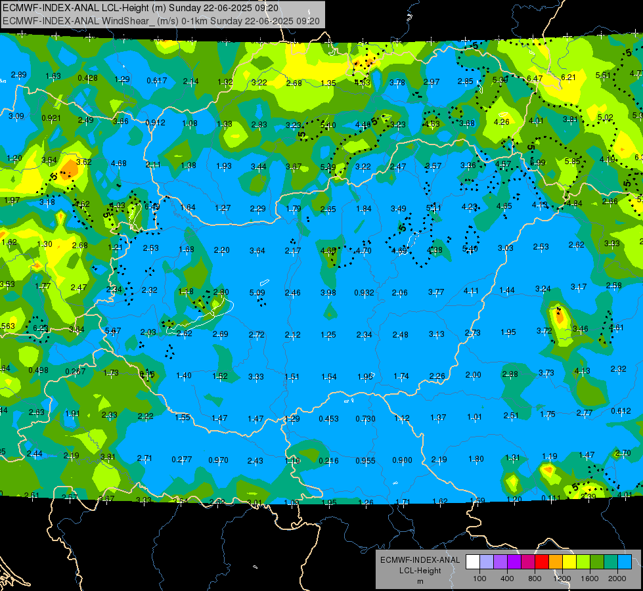Click the wind shear value '4.26'
The image size is (643, 591).
502,121
